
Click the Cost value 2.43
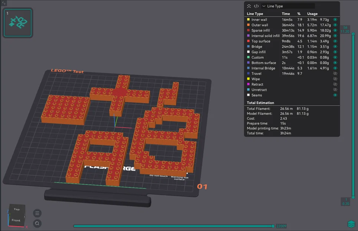pos(283,118)
